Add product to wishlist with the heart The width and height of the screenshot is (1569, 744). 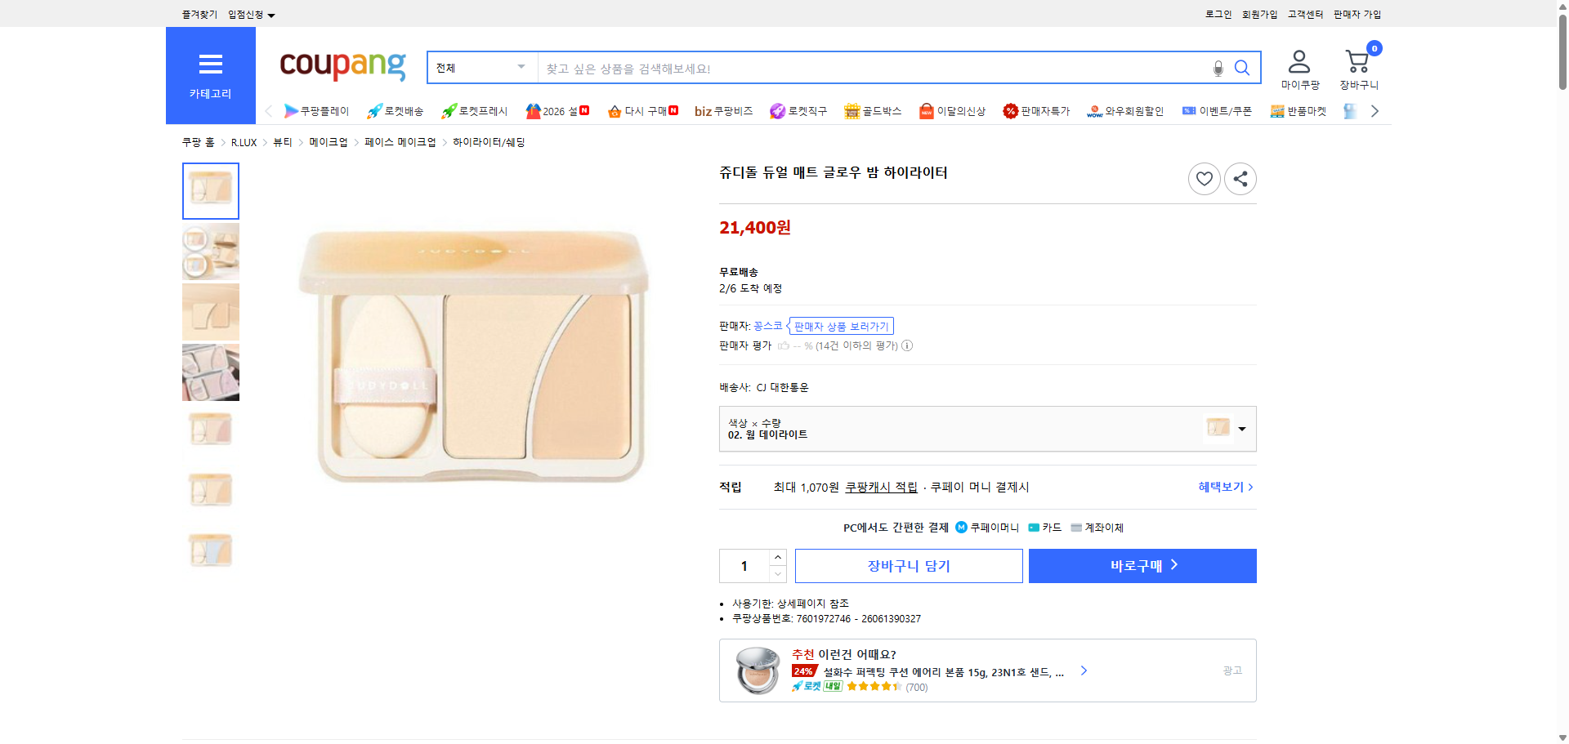(x=1204, y=178)
